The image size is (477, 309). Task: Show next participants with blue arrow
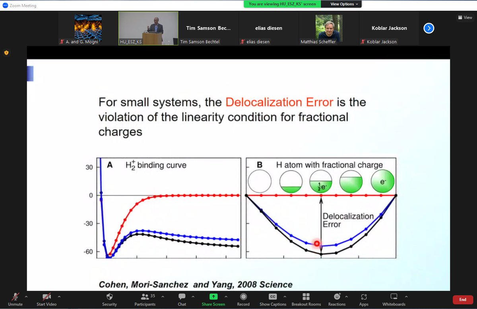pos(429,28)
